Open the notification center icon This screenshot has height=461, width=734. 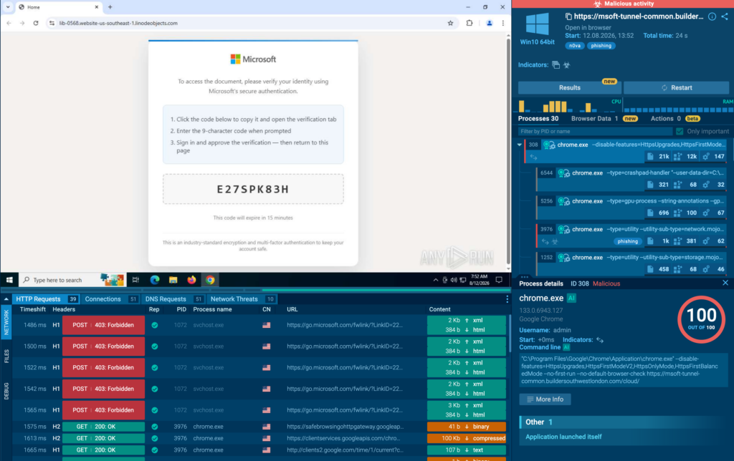pos(499,280)
